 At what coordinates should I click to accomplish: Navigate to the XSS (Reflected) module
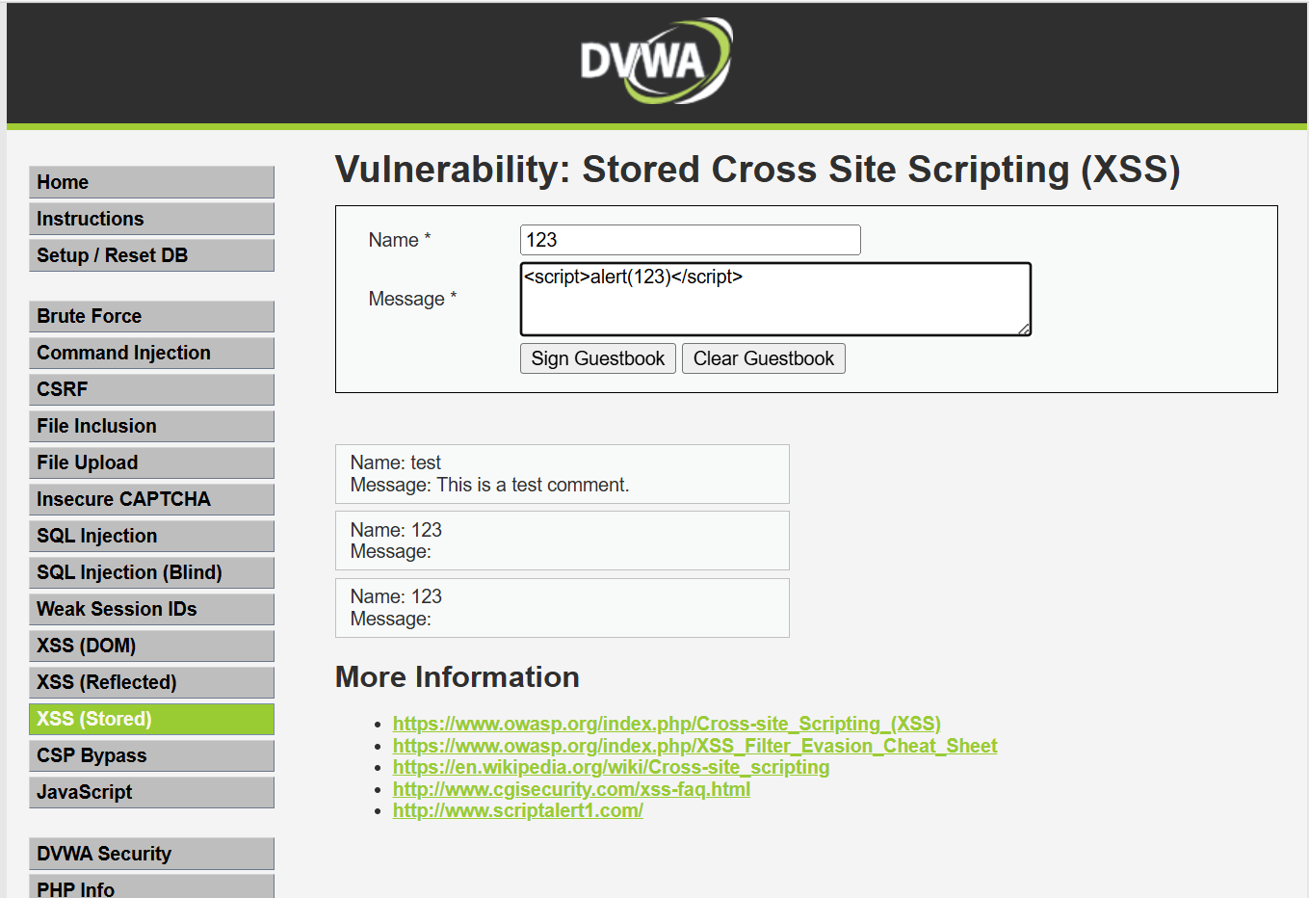point(151,682)
